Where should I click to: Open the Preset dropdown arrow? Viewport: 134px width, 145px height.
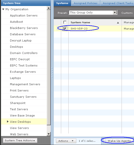(115, 12)
